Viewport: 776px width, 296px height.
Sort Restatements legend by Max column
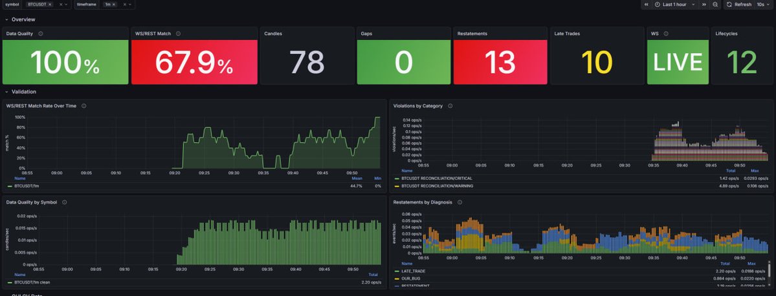(x=752, y=264)
